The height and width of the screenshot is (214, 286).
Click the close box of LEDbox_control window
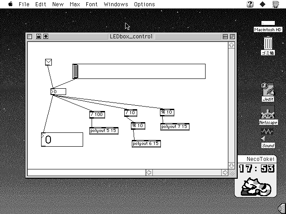[30, 37]
